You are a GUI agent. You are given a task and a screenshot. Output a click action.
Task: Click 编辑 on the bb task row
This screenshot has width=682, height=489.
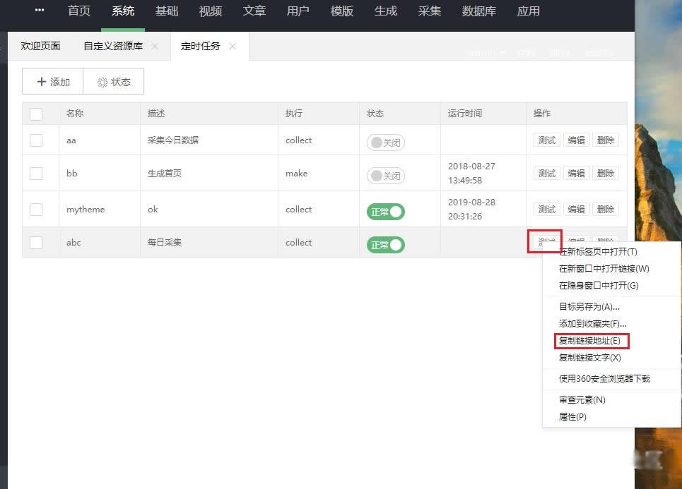point(576,173)
